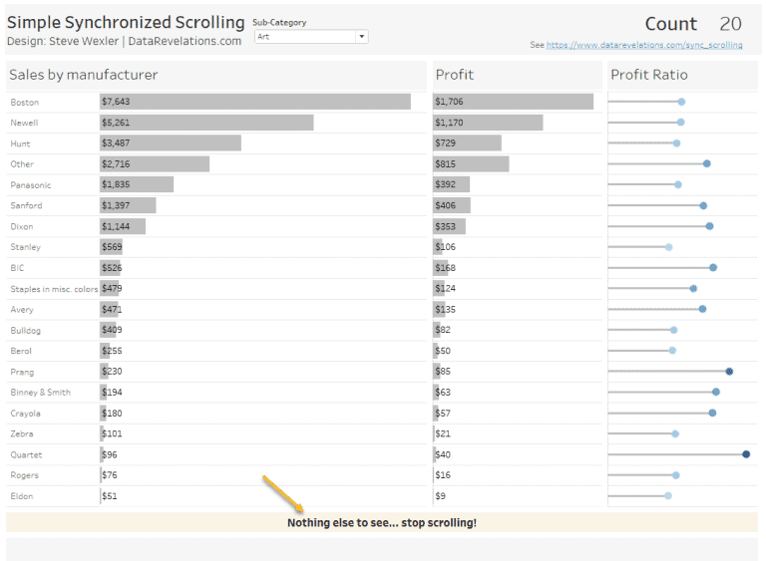Click the Sub-Category field showing Art
Image resolution: width=766 pixels, height=561 pixels.
(x=311, y=37)
